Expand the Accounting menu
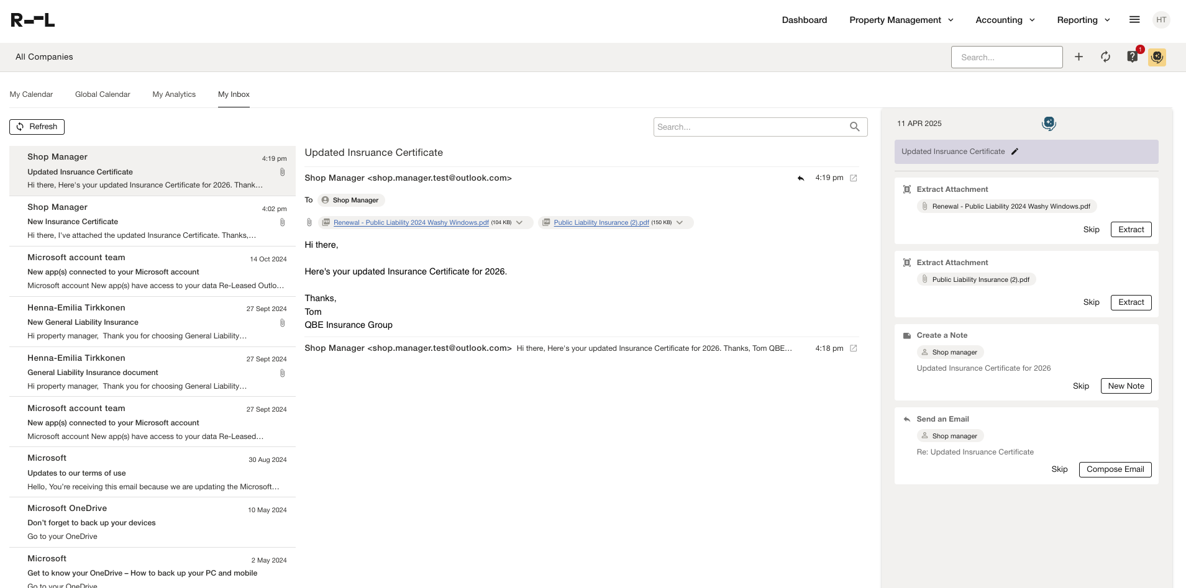 point(1005,20)
